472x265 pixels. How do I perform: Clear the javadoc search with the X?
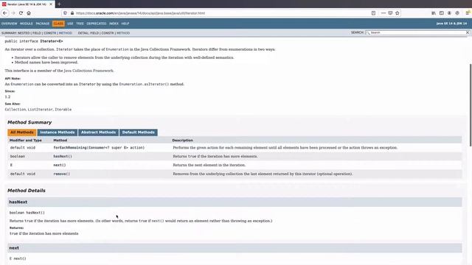click(x=468, y=32)
